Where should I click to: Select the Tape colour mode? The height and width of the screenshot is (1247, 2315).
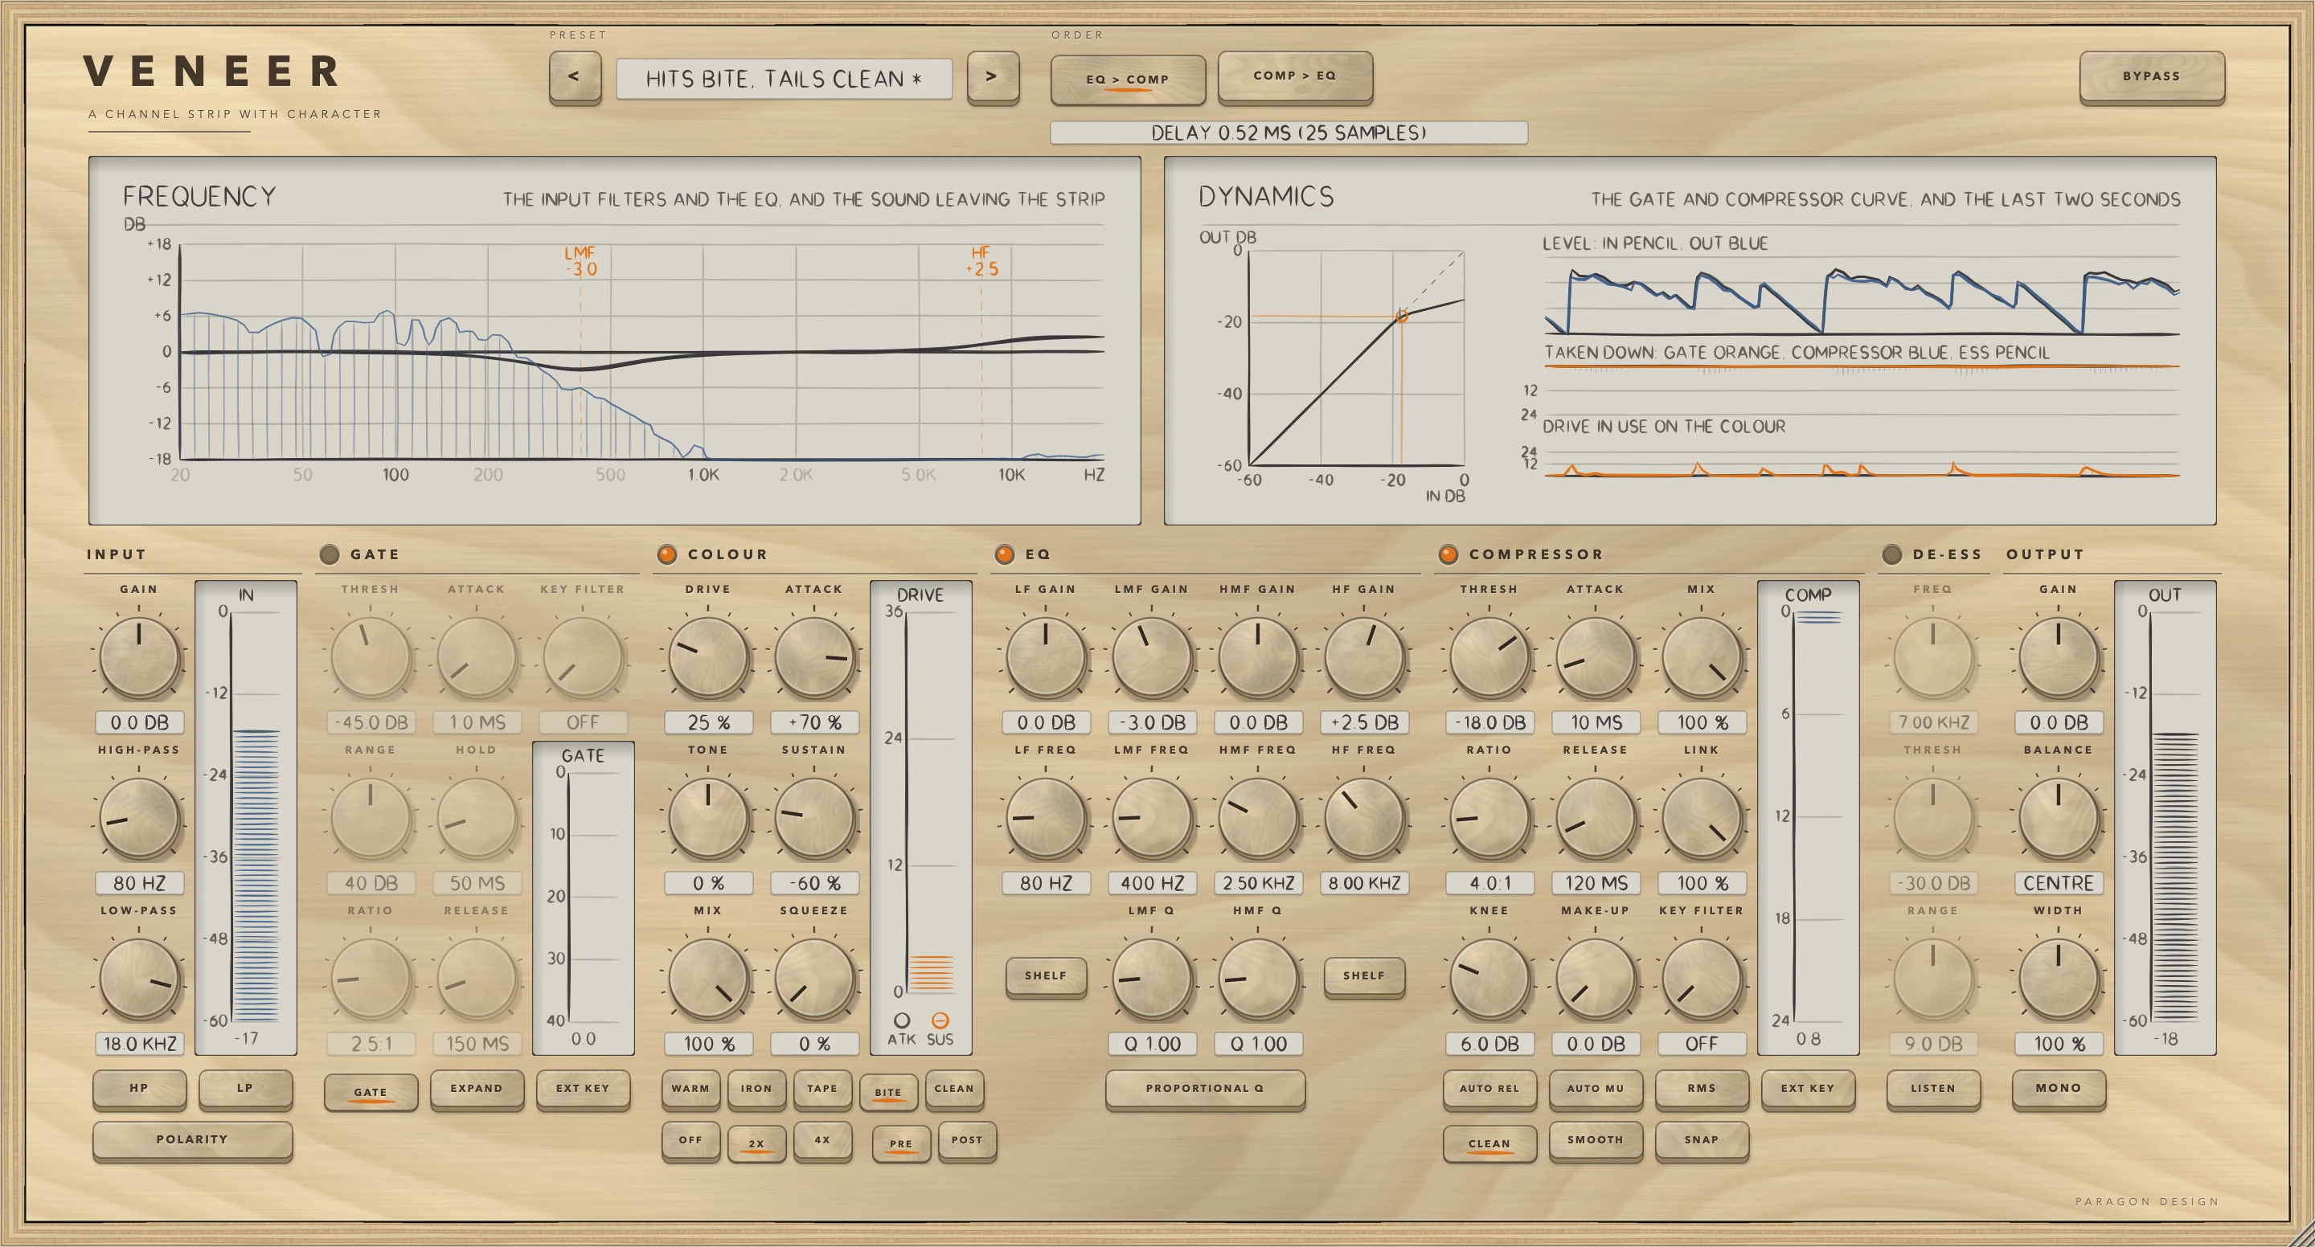pos(822,1089)
